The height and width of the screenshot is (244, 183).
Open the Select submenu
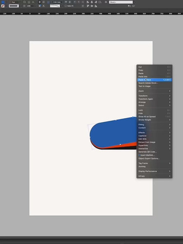click(x=154, y=105)
